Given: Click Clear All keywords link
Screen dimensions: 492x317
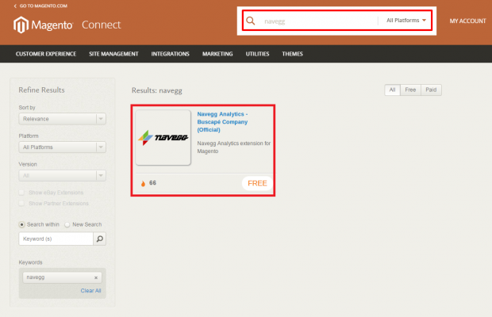Looking at the screenshot, I should coord(90,291).
